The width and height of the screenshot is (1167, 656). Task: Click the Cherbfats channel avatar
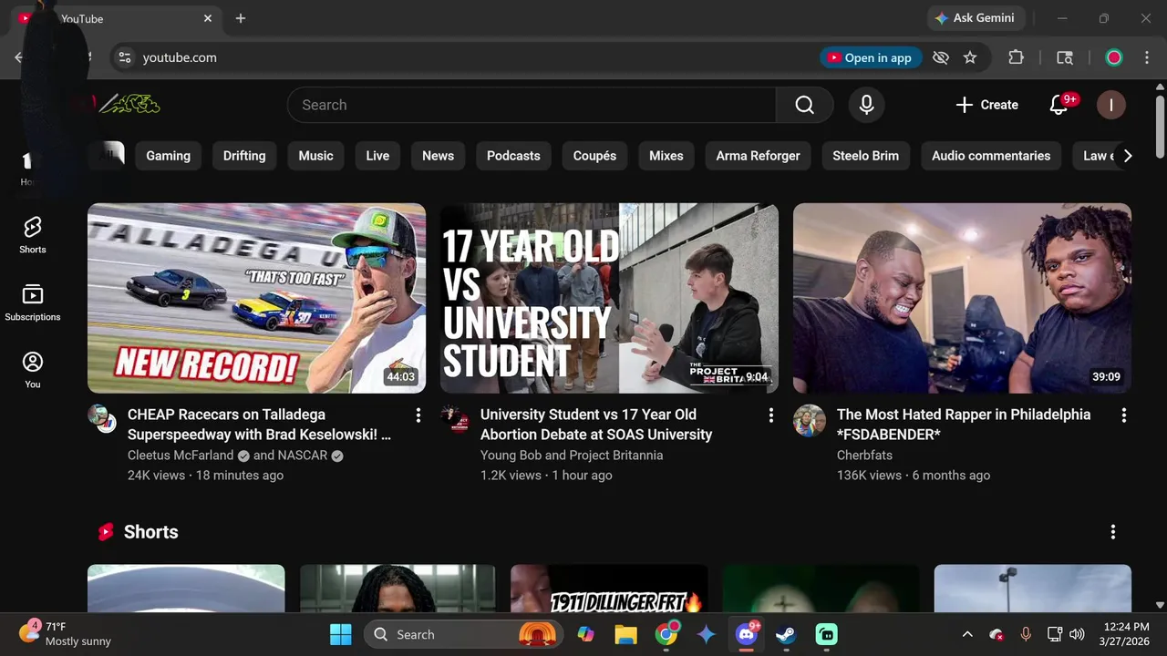tap(809, 421)
